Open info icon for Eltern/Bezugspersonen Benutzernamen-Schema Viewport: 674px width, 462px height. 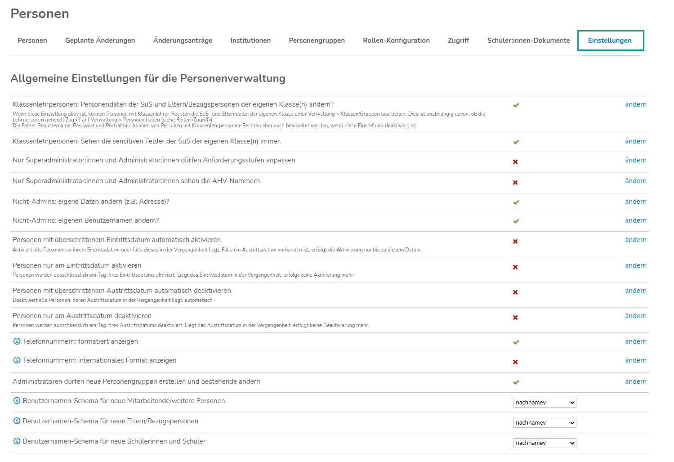point(17,421)
